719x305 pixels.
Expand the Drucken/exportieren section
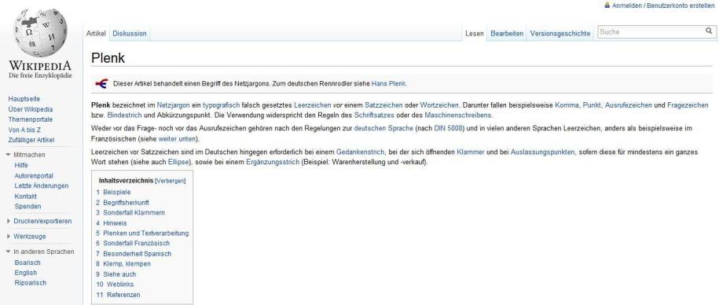[9, 221]
